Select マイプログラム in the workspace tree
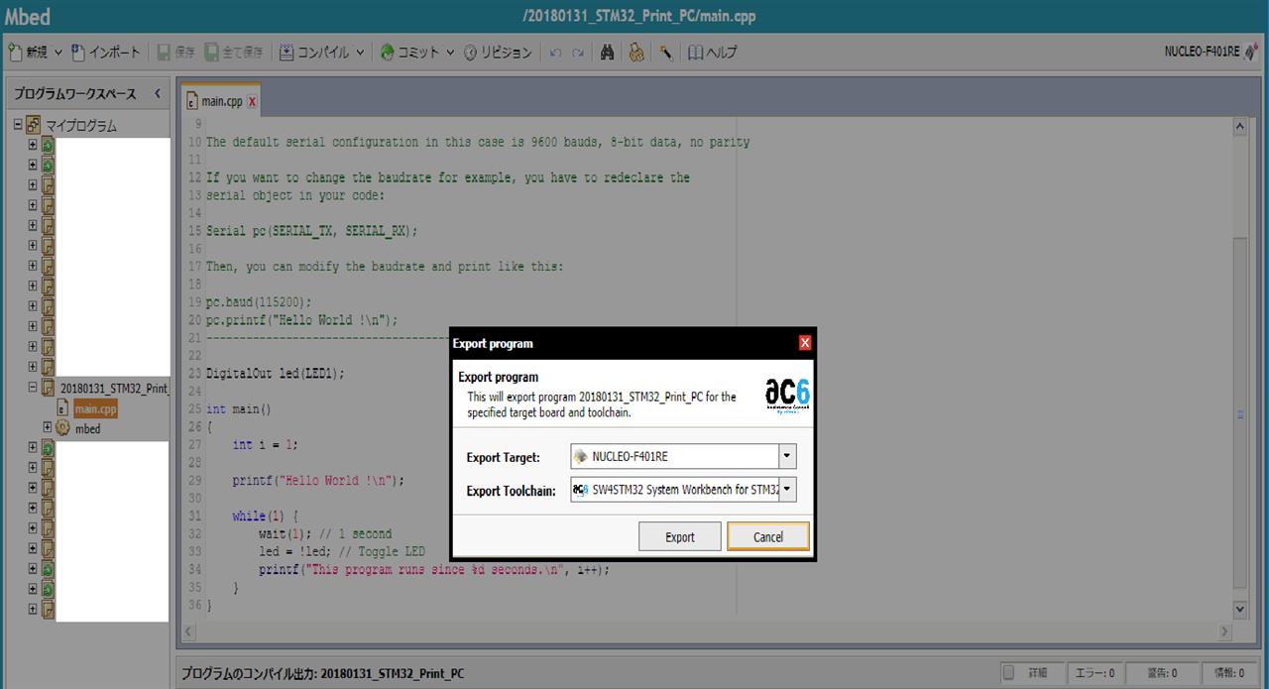1269x689 pixels. [x=80, y=126]
